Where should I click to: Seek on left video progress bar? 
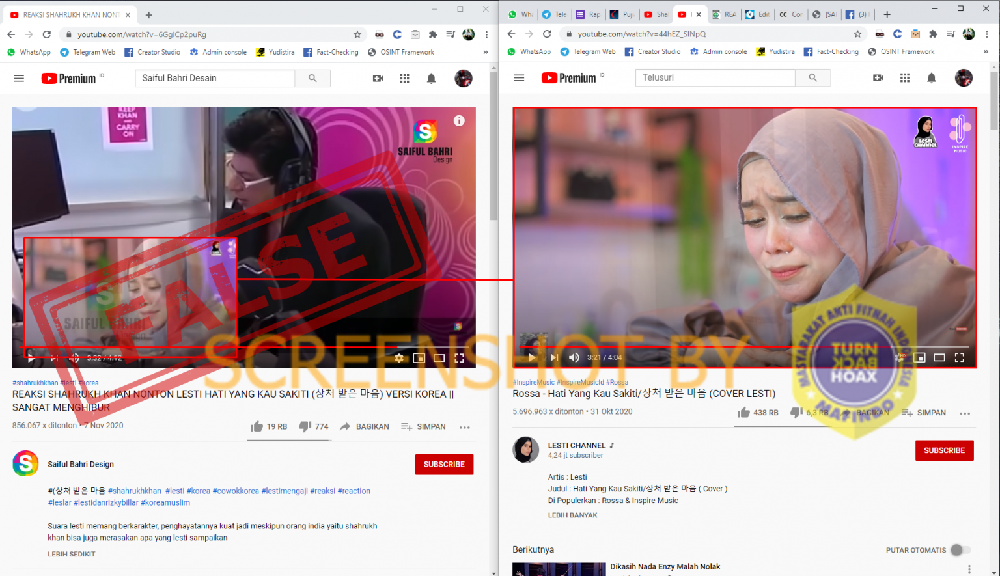[243, 347]
